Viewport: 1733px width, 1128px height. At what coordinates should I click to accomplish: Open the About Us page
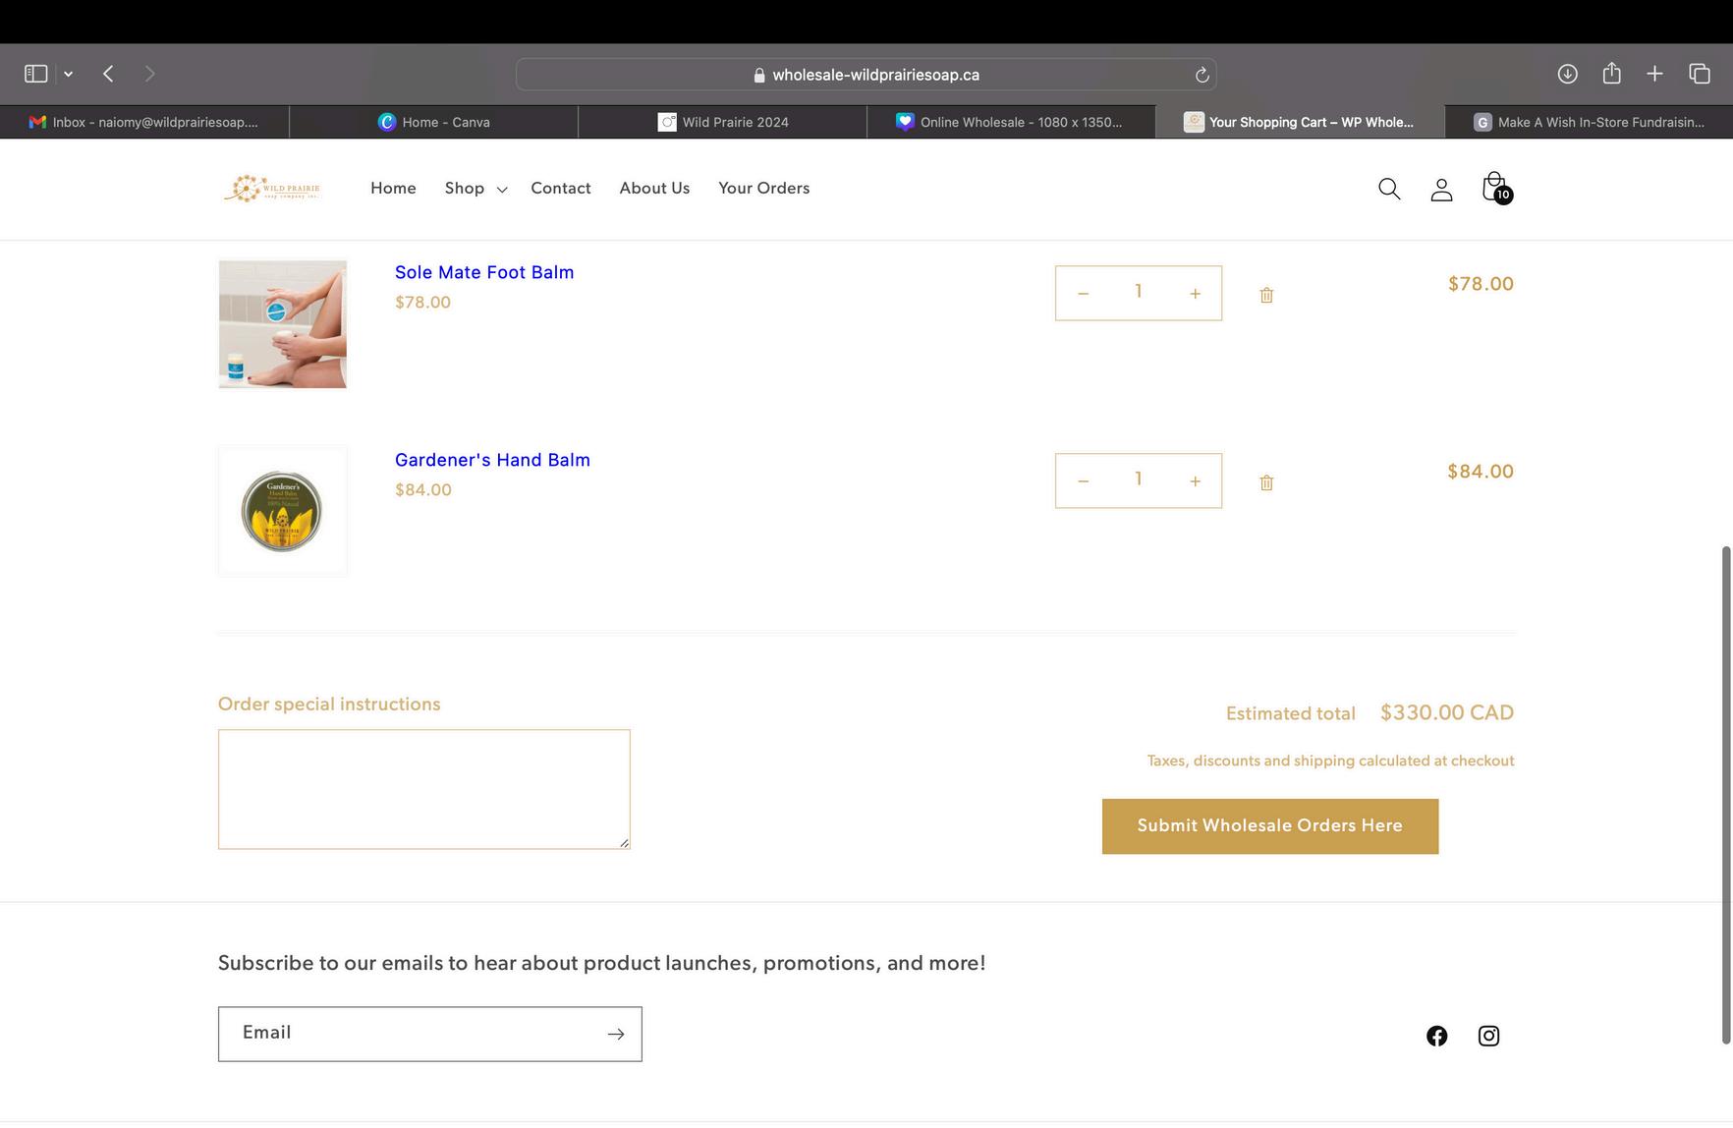click(654, 189)
